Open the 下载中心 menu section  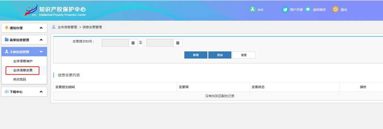pyautogui.click(x=24, y=92)
